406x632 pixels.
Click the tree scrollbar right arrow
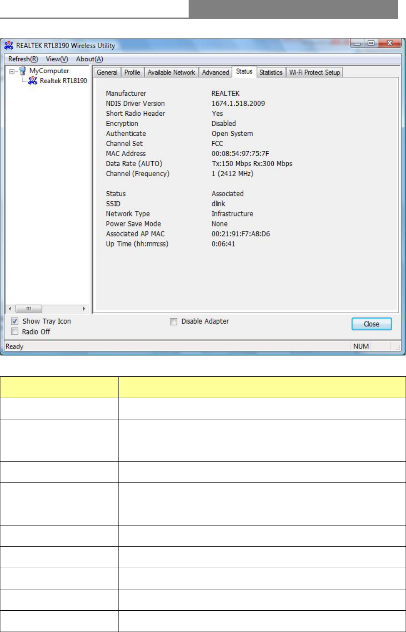pos(84,309)
